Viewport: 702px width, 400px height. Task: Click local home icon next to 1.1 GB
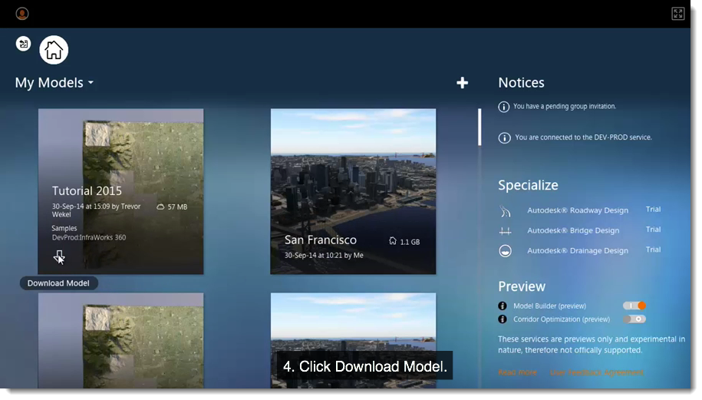pos(393,241)
